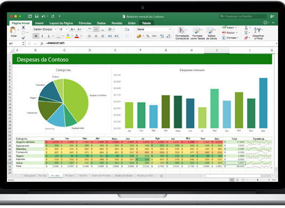The image size is (285, 208).
Task: Click the fx insert function icon
Action: click(42, 43)
